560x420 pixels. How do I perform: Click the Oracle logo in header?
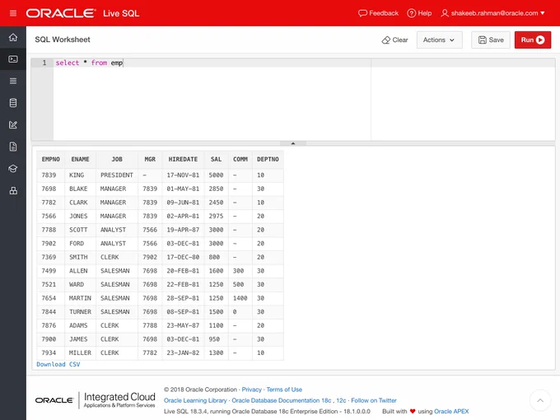click(61, 13)
